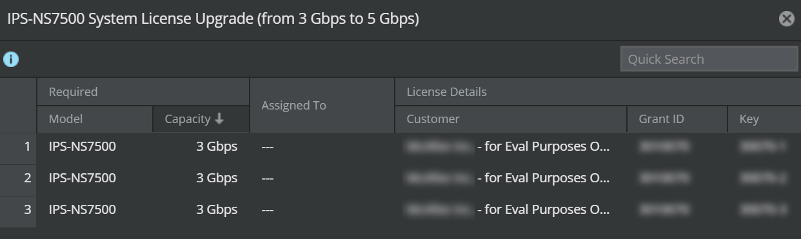801x239 pixels.
Task: Click the Grant ID column header
Action: point(677,119)
